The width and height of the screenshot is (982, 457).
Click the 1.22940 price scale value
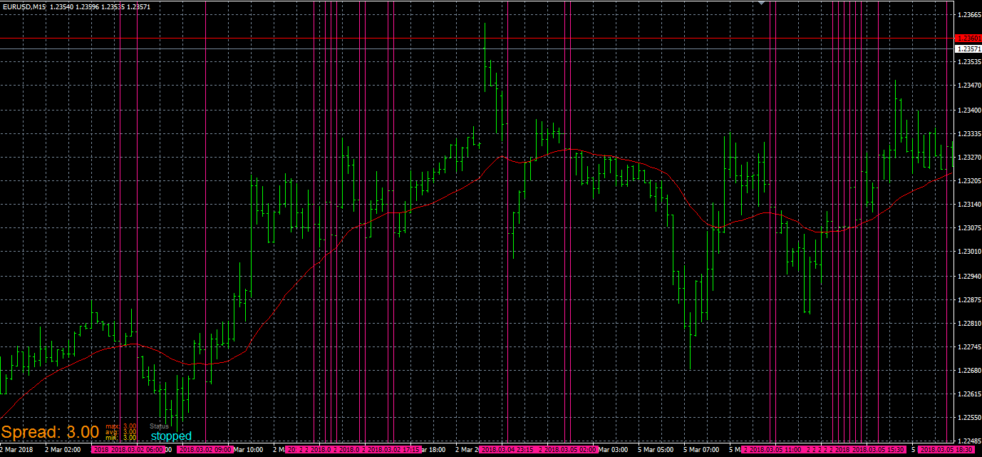coord(968,275)
